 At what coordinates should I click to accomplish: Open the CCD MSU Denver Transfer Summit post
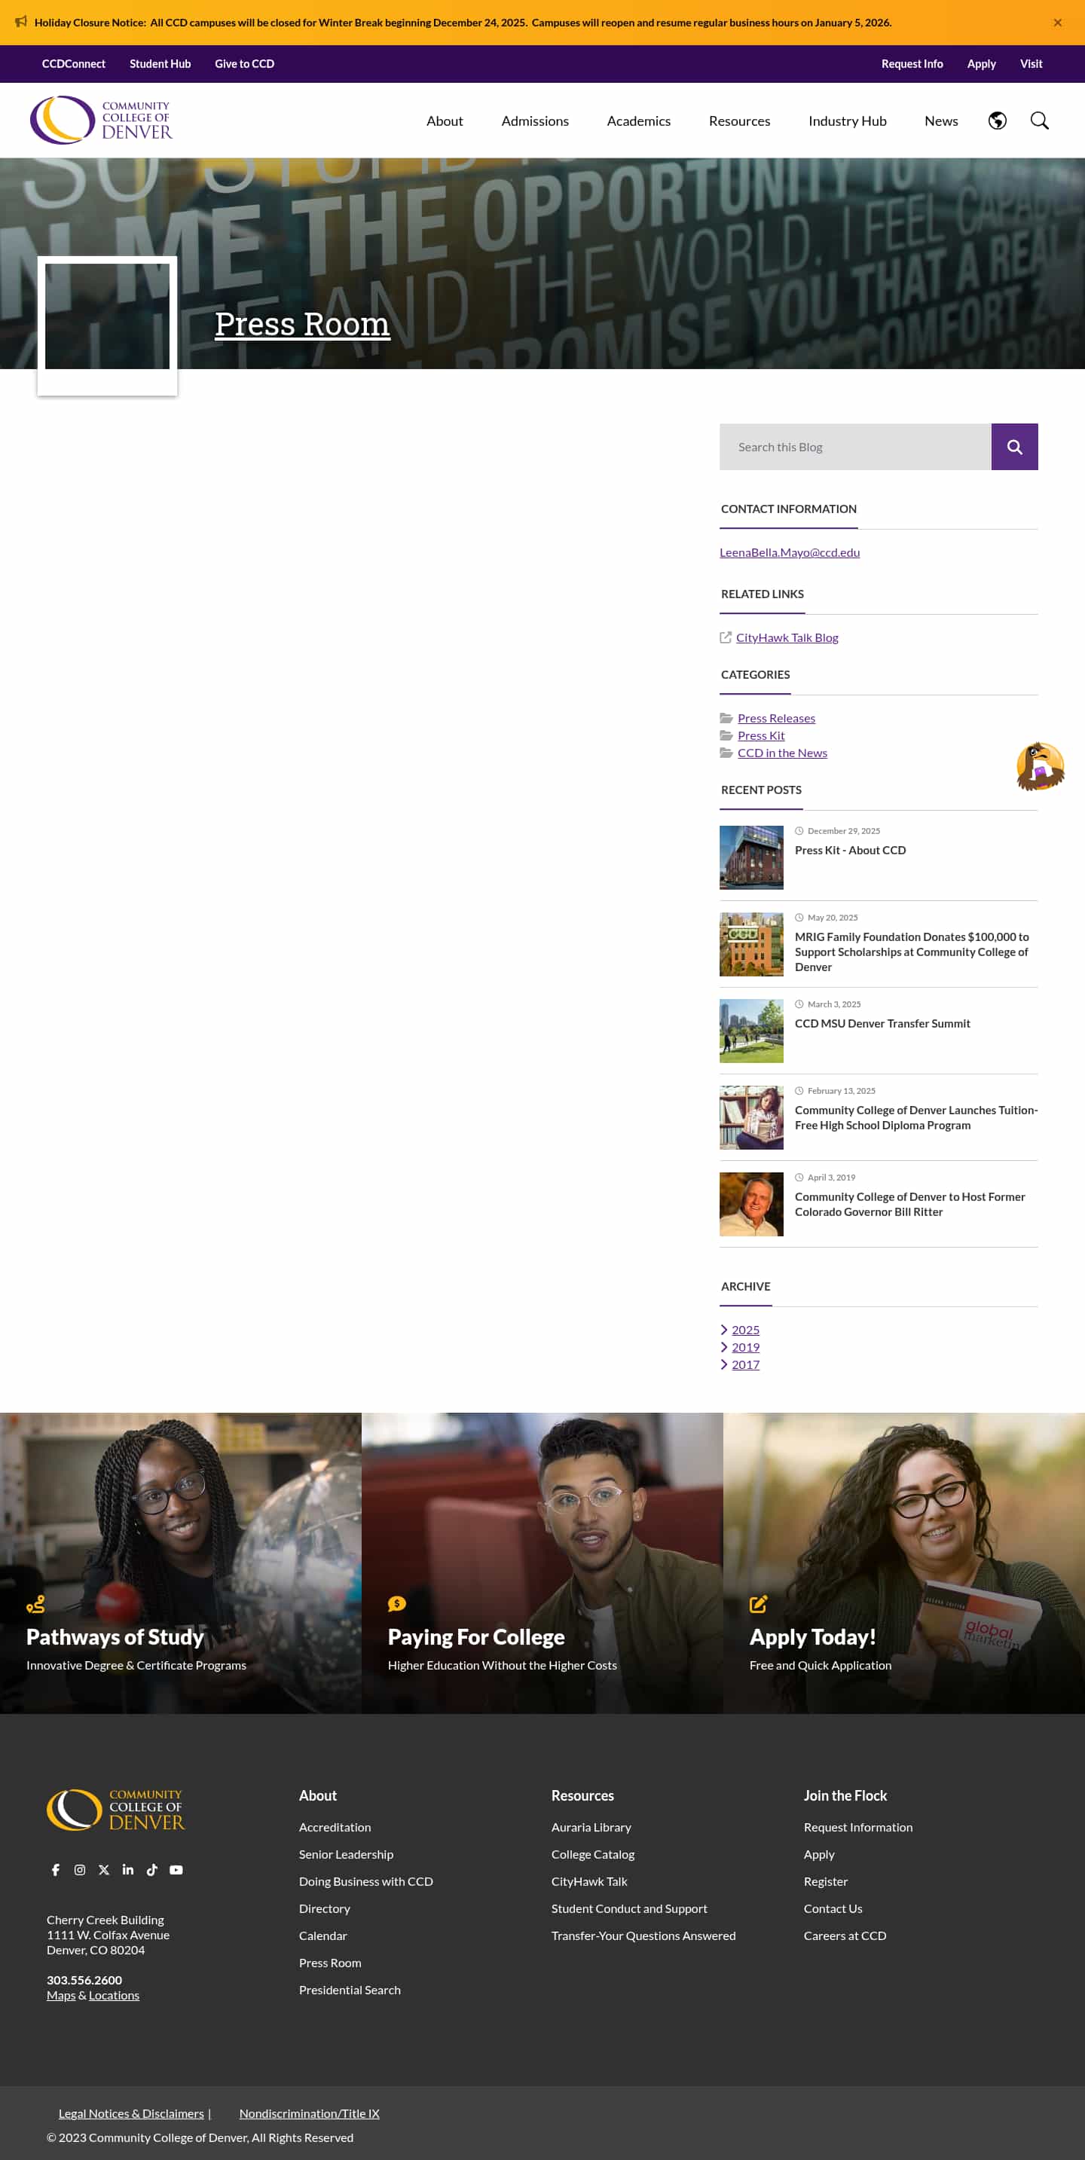point(882,1024)
